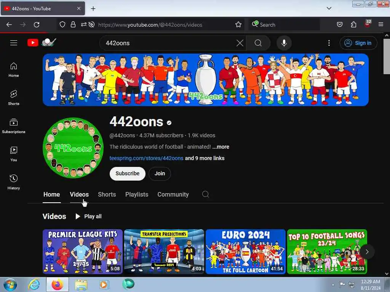Open the You section in sidebar
Image resolution: width=390 pixels, height=292 pixels.
pos(14,154)
